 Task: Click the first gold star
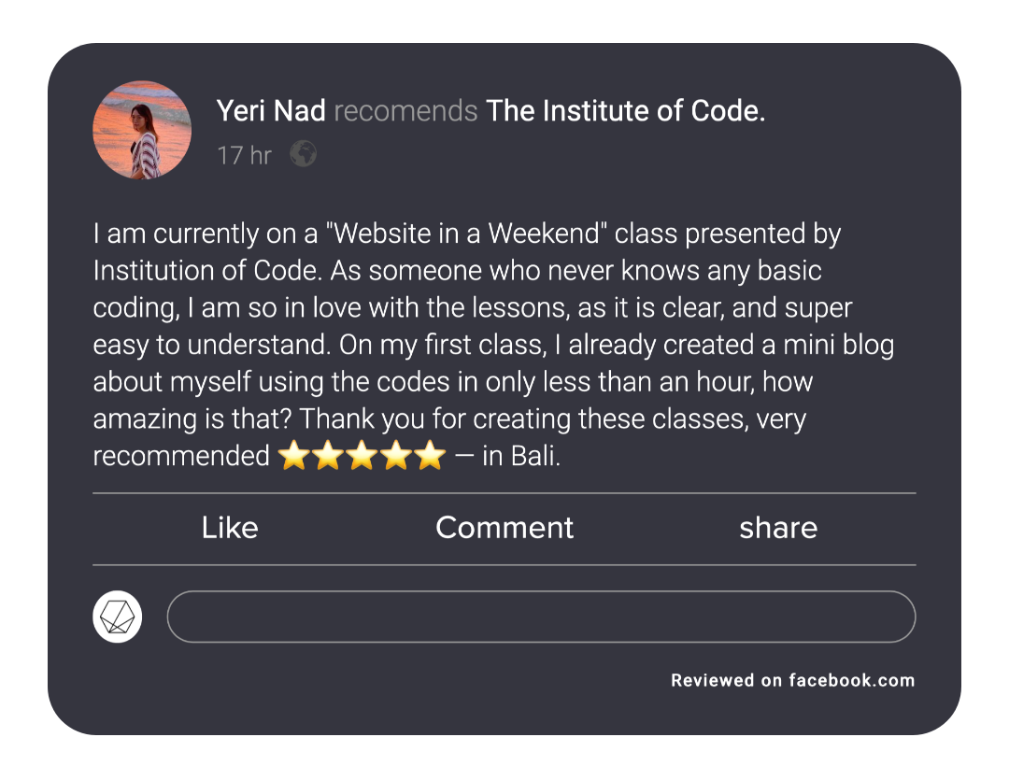[x=293, y=457]
